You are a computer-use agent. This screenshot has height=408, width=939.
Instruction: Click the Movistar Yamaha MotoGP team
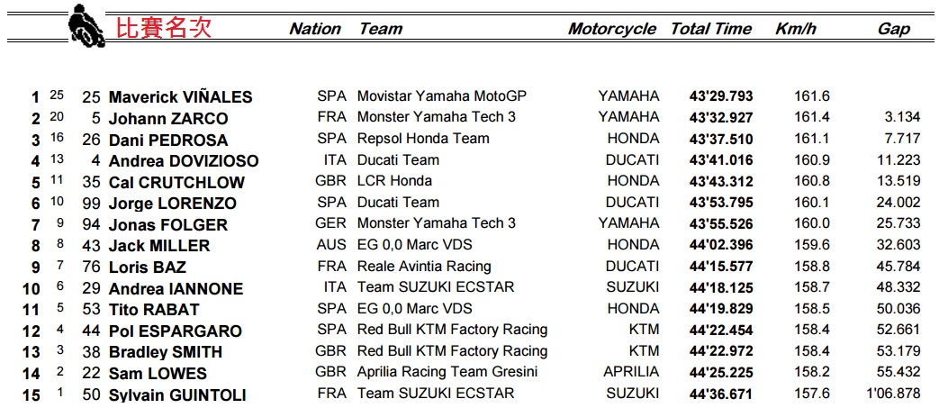441,96
